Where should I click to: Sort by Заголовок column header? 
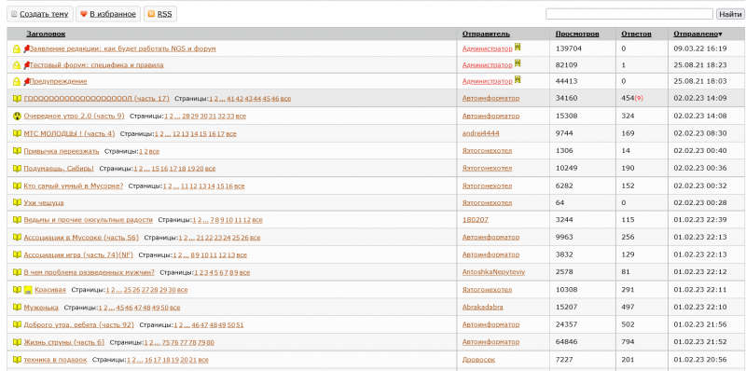tap(46, 34)
